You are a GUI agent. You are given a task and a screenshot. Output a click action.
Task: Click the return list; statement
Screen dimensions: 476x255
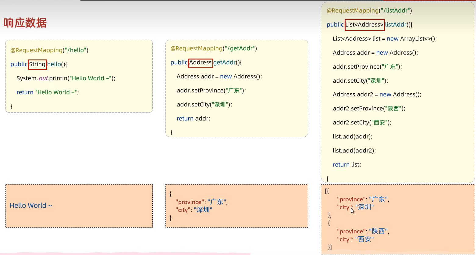[347, 165]
